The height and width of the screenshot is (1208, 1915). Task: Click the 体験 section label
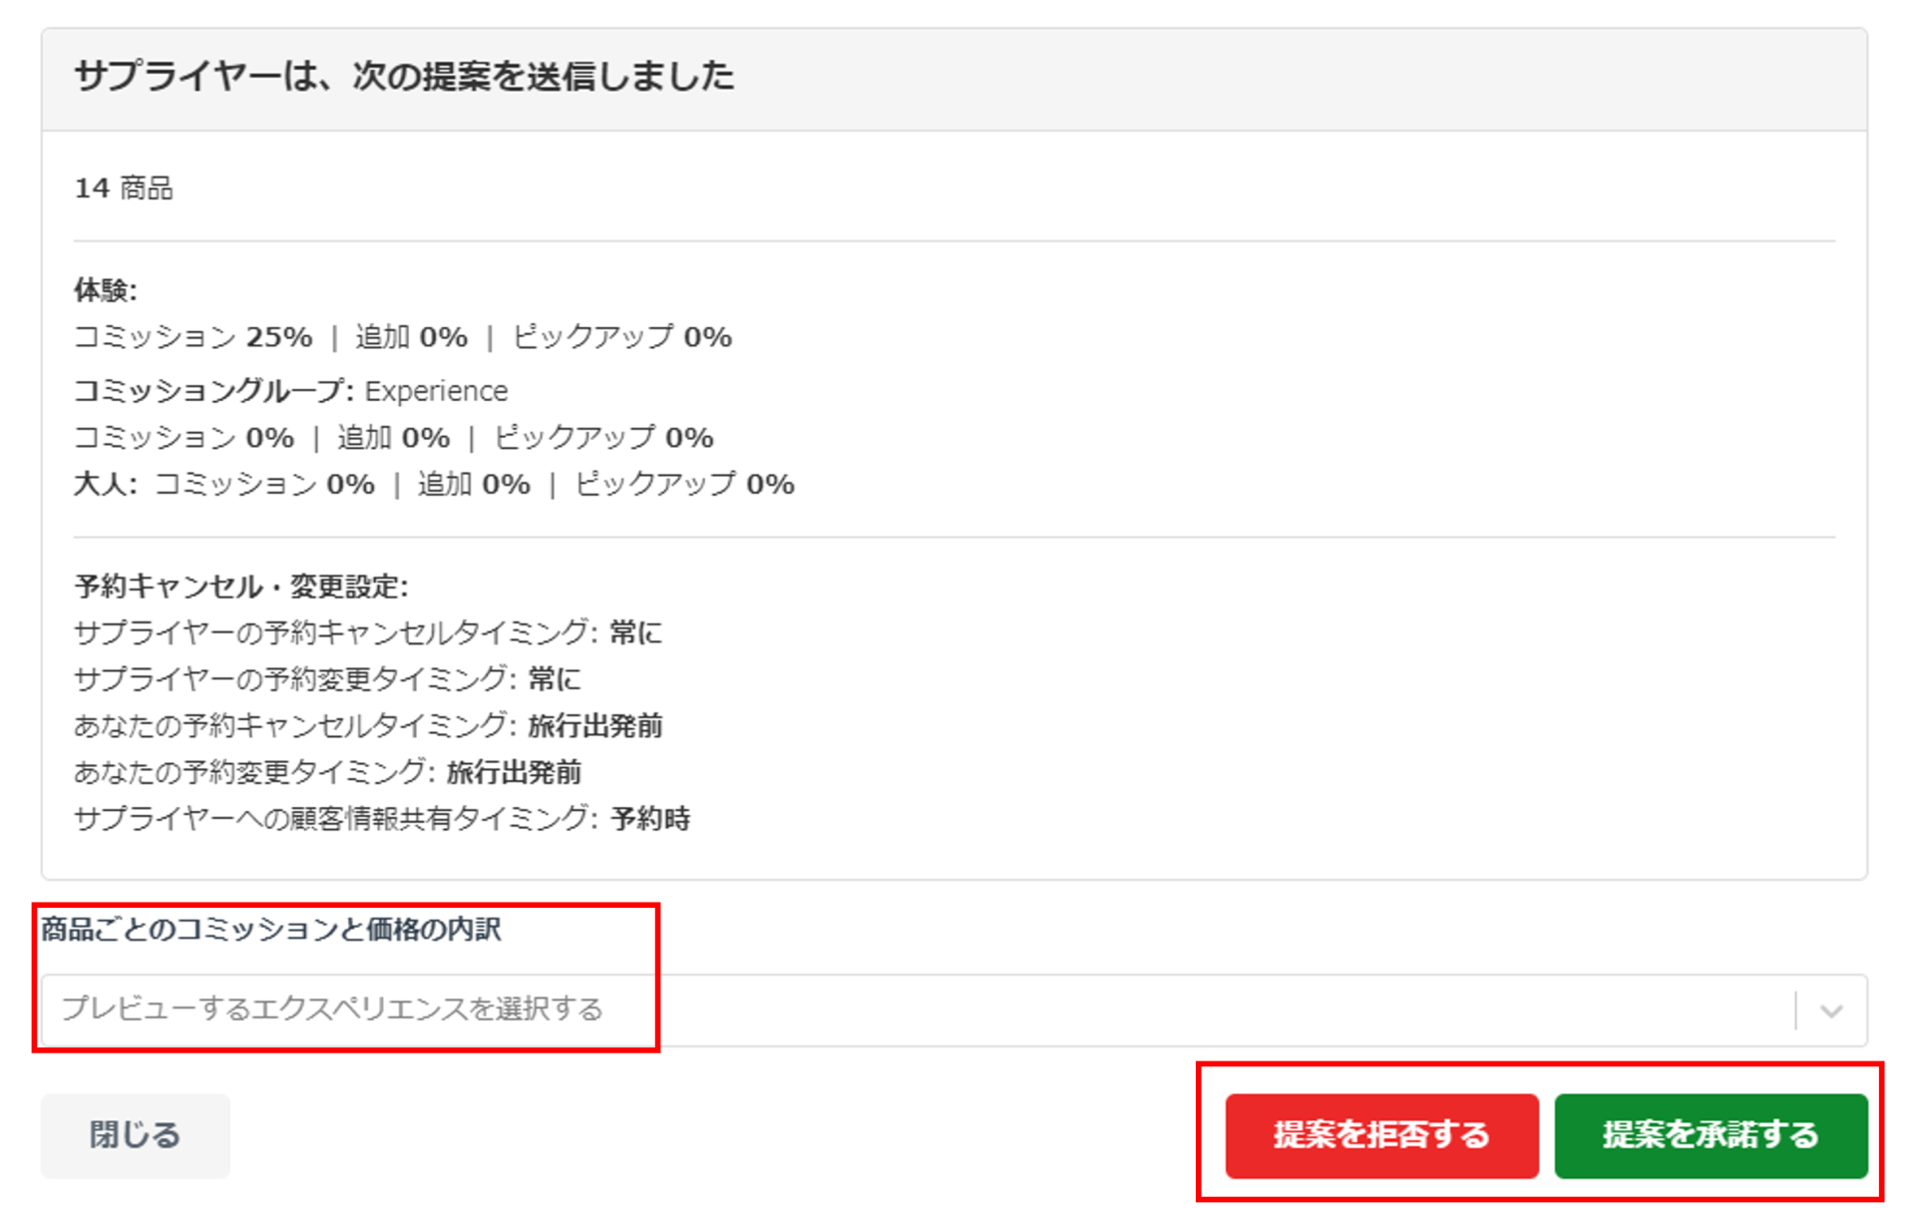105,290
